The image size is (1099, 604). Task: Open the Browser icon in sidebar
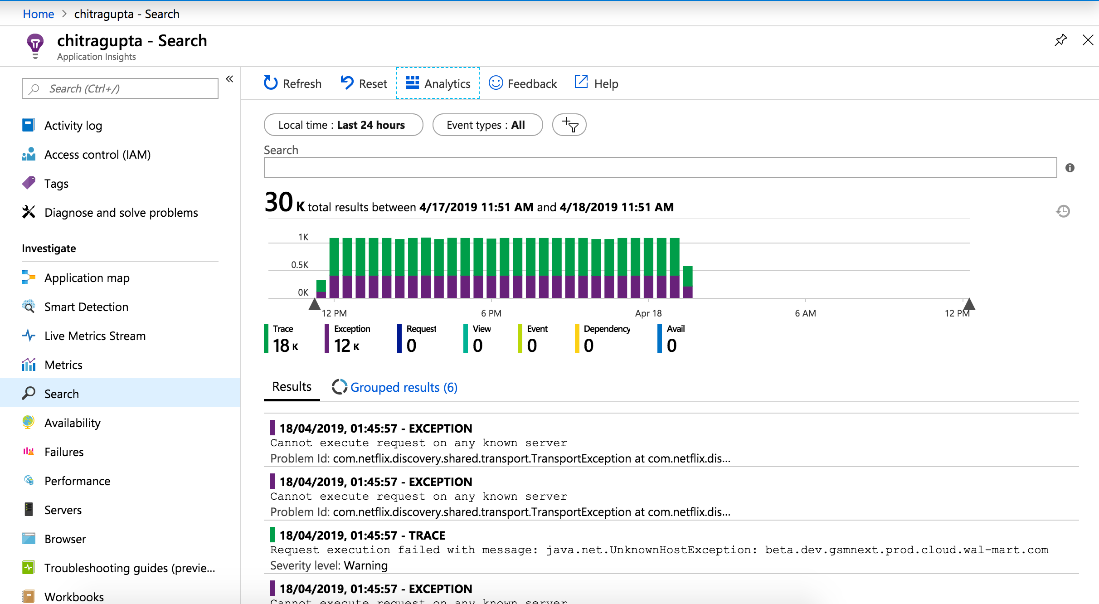[29, 539]
